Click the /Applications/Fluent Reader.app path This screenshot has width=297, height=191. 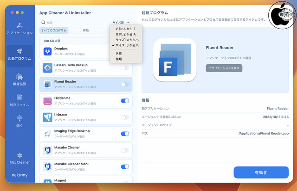[264, 133]
